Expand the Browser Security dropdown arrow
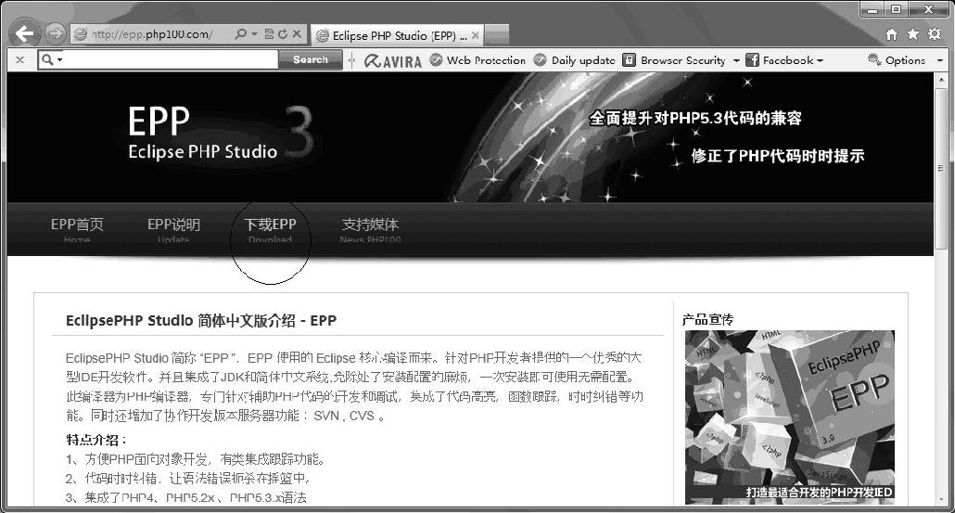955x513 pixels. pyautogui.click(x=736, y=60)
